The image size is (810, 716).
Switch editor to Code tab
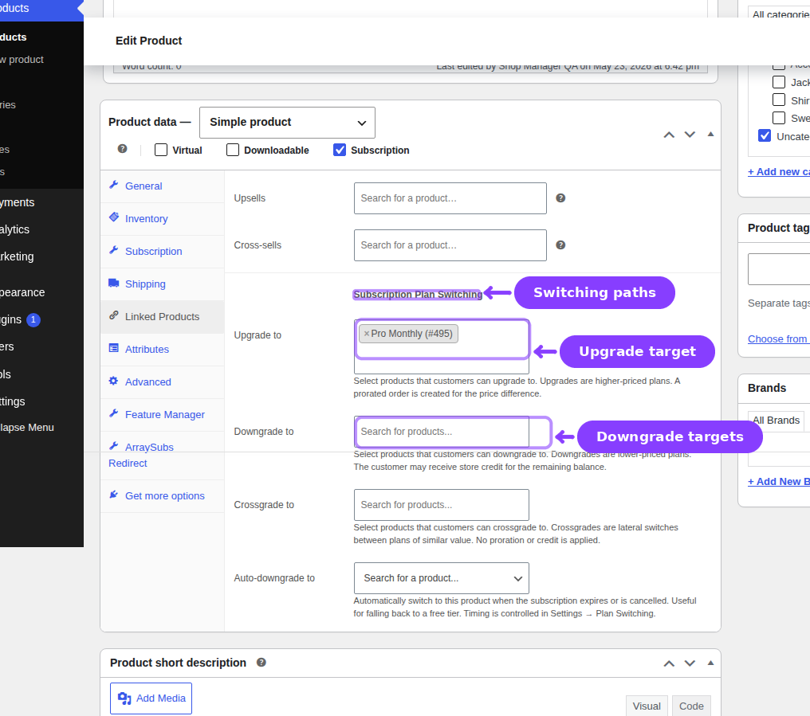(x=691, y=706)
